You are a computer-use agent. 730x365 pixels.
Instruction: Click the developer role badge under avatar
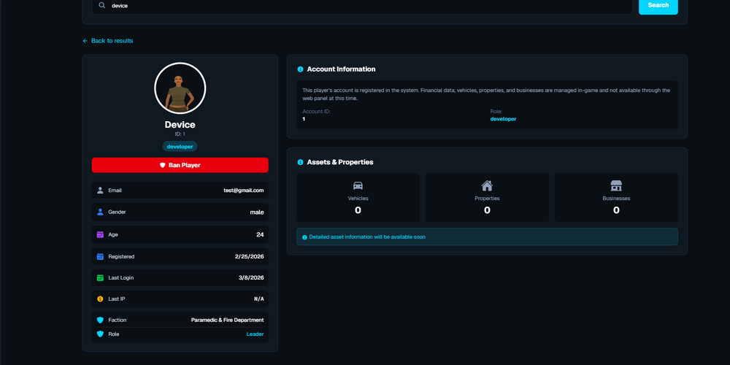point(180,146)
